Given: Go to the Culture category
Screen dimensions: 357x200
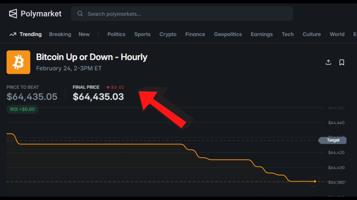Looking at the screenshot, I should pyautogui.click(x=311, y=34).
